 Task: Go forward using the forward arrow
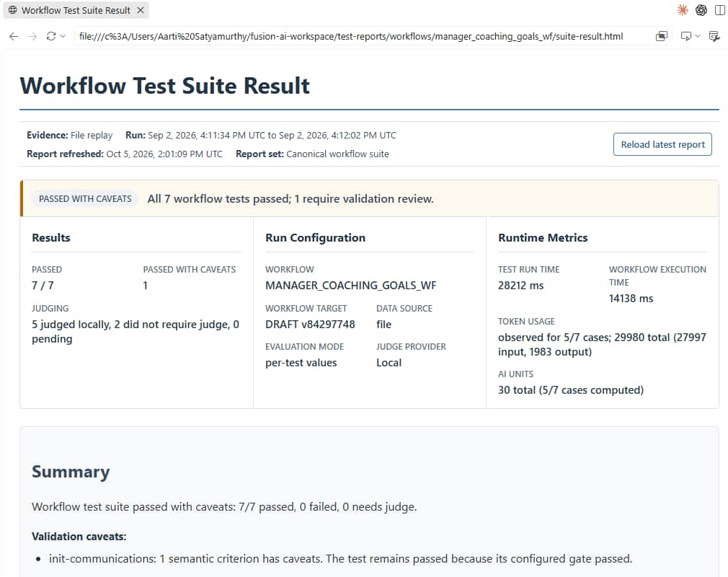pos(32,36)
